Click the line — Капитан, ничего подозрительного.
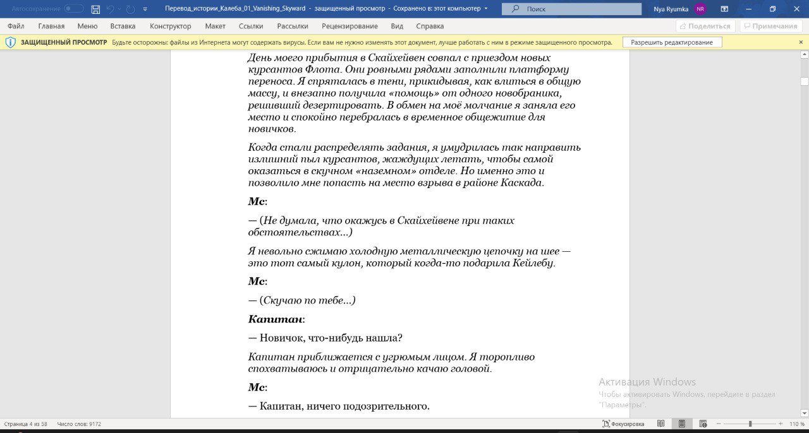 pyautogui.click(x=339, y=406)
